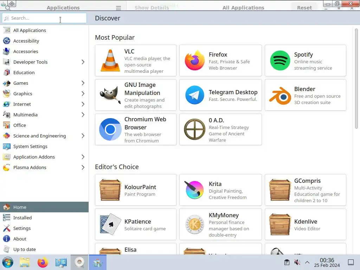Open the start menu button
The width and height of the screenshot is (360, 270).
coord(8,262)
